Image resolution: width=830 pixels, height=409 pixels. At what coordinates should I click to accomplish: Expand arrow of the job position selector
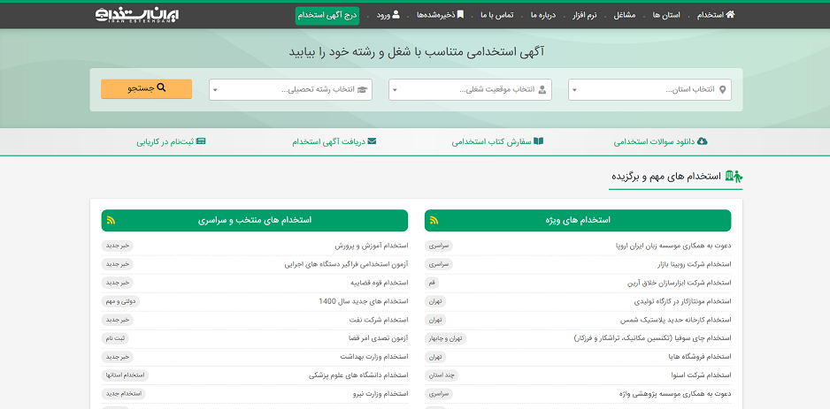[x=395, y=90]
